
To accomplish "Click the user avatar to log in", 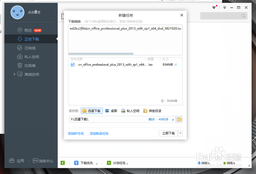I will point(17,12).
